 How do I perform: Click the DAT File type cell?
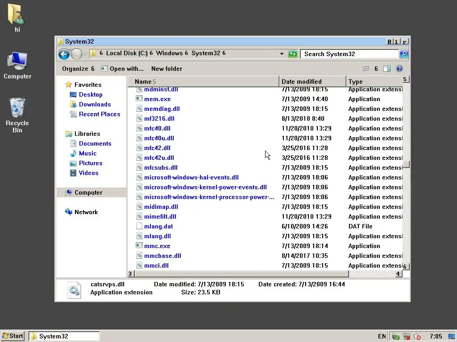tap(360, 226)
